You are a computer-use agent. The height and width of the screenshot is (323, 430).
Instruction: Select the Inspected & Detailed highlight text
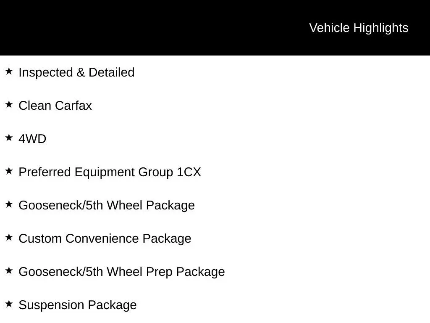76,72
